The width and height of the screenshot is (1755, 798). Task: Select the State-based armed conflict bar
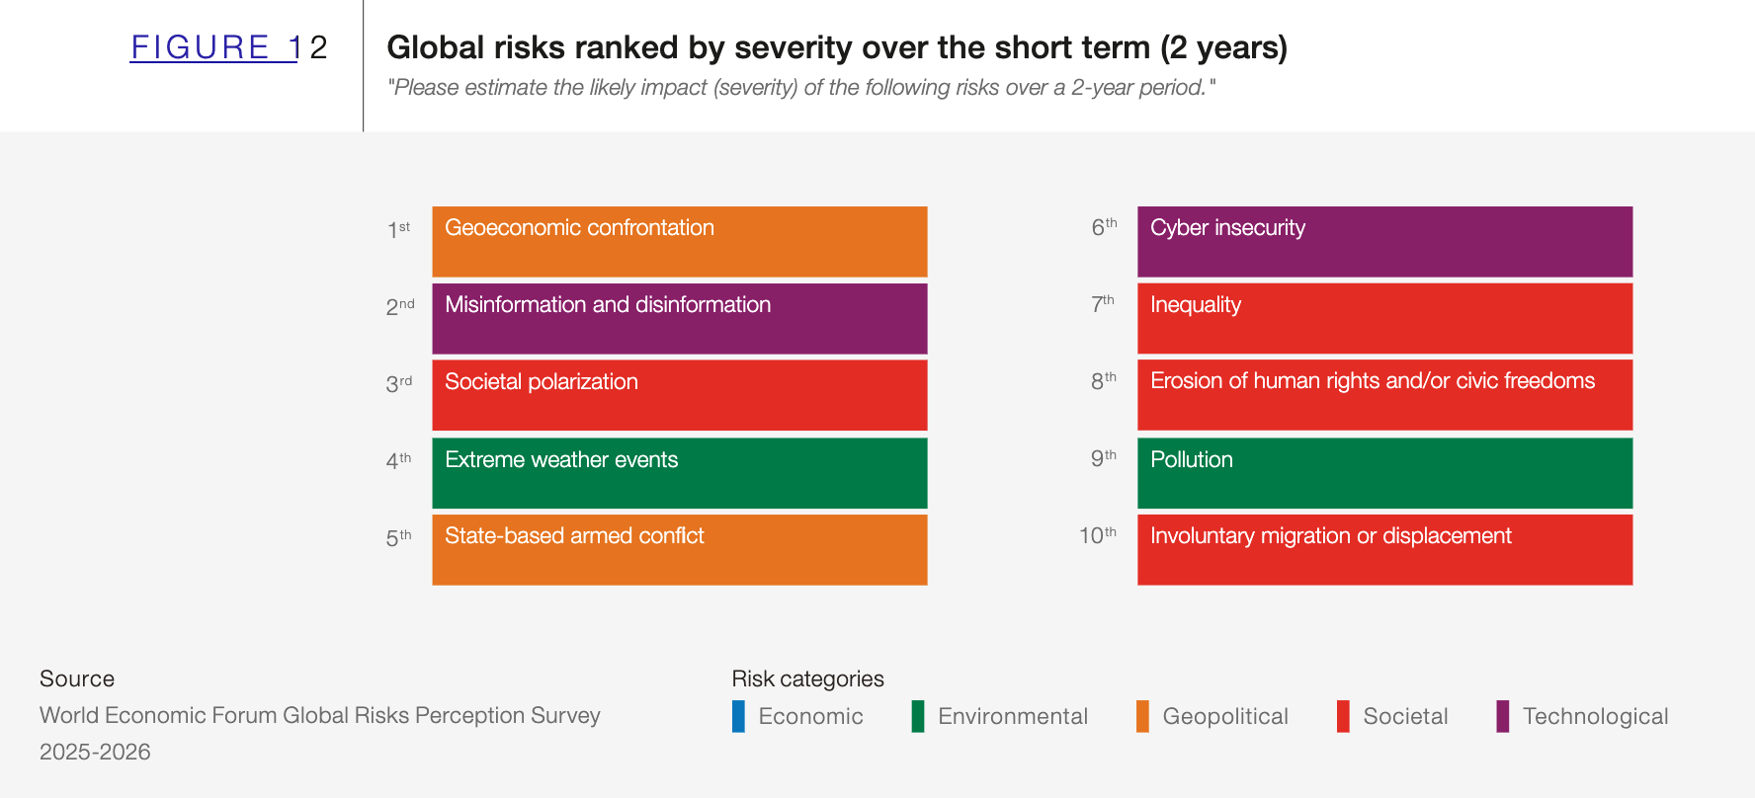pyautogui.click(x=679, y=550)
